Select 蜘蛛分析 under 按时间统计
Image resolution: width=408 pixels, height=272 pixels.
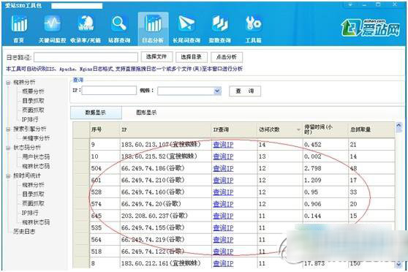[x=33, y=185]
